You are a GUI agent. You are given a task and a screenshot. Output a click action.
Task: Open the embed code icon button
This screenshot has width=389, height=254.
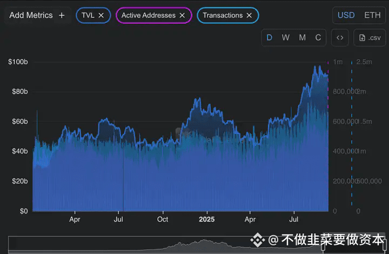(x=340, y=38)
